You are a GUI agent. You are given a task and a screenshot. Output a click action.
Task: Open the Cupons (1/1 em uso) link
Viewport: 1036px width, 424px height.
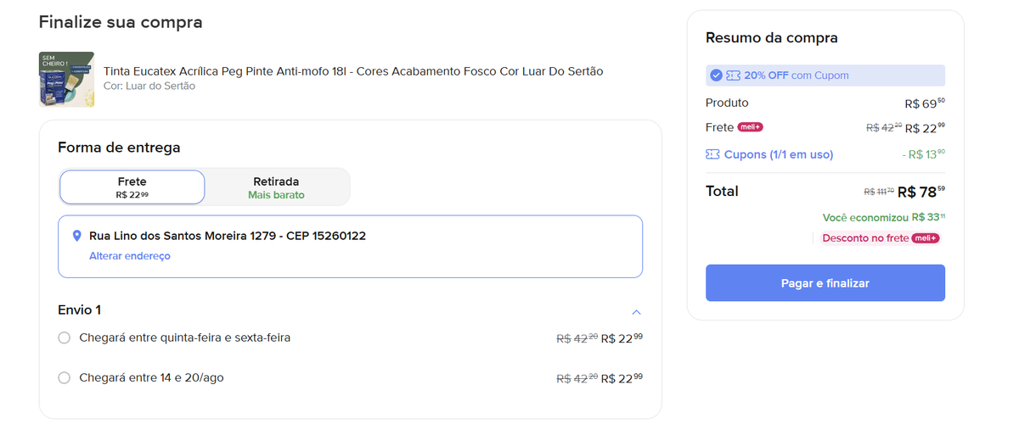(779, 154)
